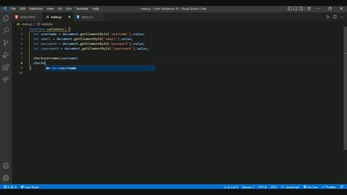347x195 pixels.
Task: Open the Go menu
Action: tap(60, 9)
